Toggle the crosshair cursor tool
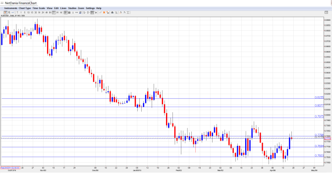Screen dimensions: 332x187 pyautogui.click(x=65, y=12)
